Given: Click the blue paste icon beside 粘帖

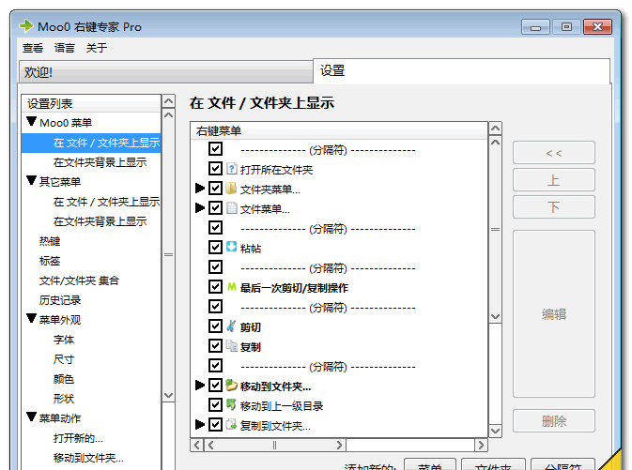Looking at the screenshot, I should 231,247.
